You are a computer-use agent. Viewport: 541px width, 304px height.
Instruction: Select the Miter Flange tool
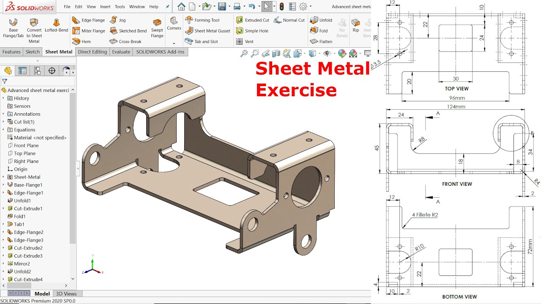88,31
